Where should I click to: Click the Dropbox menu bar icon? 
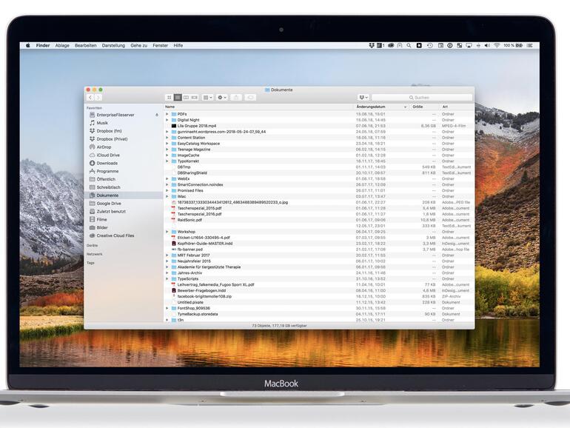pos(371,45)
